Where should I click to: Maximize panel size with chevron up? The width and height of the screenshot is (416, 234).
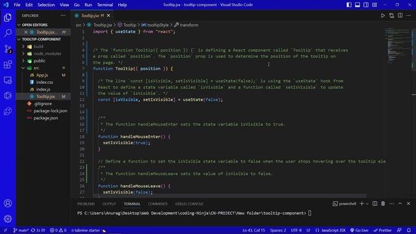click(x=400, y=203)
